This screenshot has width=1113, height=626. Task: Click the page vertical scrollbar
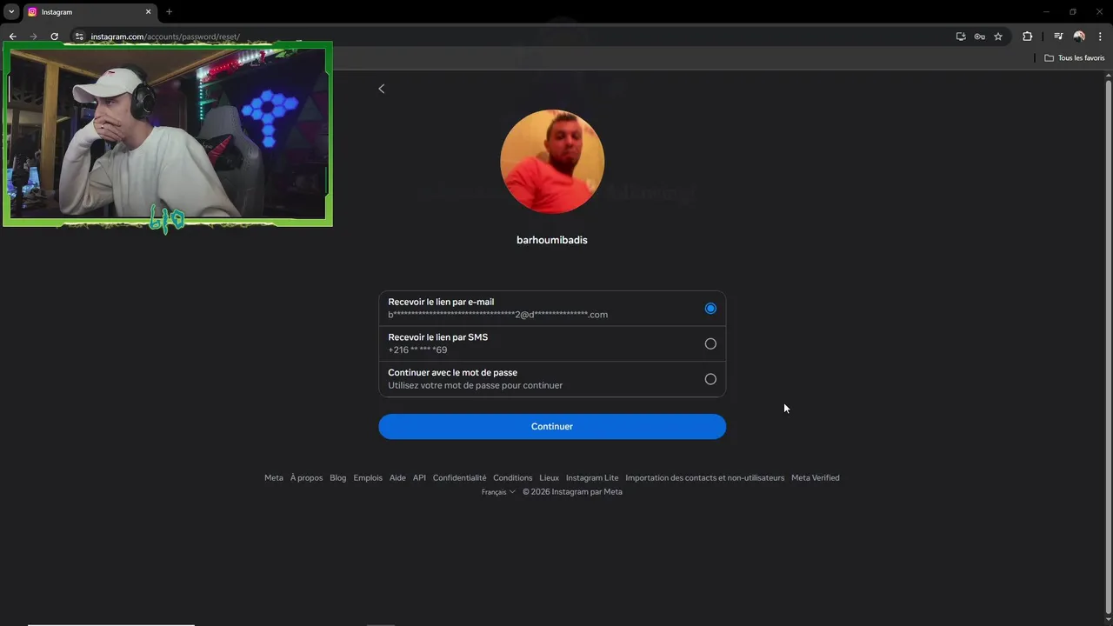click(x=1108, y=348)
